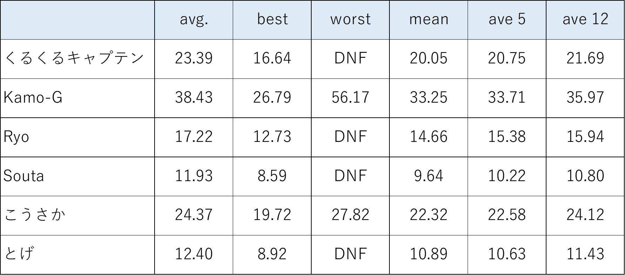Click the Souta row name cell

tap(24, 176)
